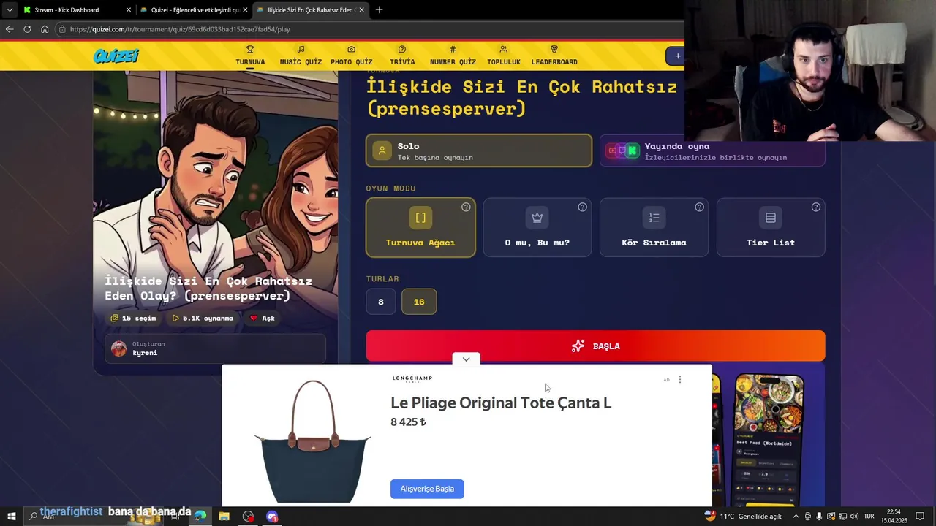Open help for Kör Sıralama mode

[x=699, y=207]
